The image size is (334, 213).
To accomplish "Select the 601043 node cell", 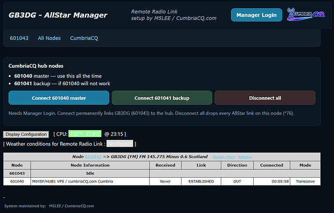I will [17, 173].
